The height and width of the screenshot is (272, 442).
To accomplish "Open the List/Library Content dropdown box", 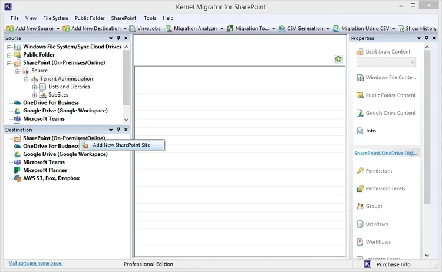I will click(x=386, y=62).
